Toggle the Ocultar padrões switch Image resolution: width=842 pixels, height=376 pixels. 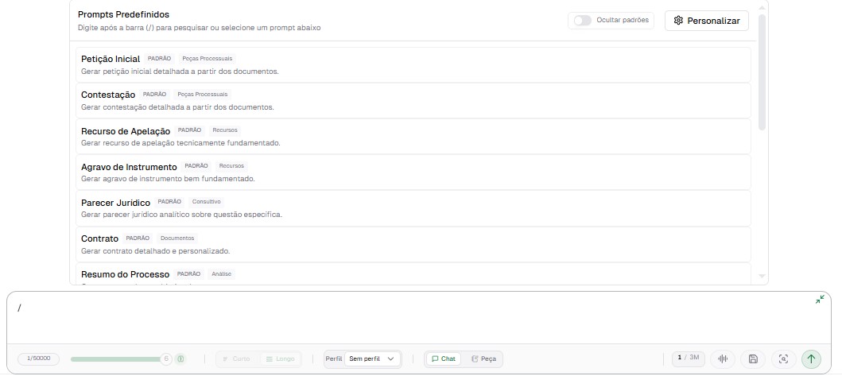[x=582, y=21]
